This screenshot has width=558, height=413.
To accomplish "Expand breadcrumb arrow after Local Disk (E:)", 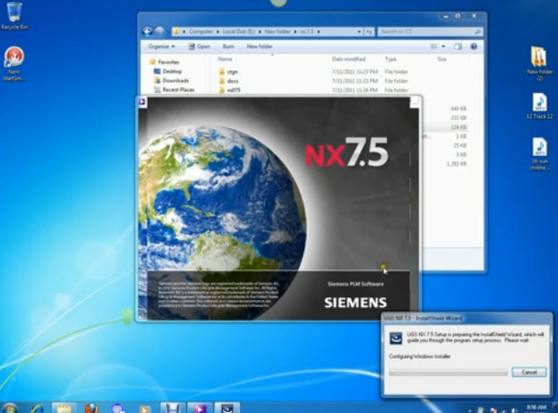I will [259, 32].
